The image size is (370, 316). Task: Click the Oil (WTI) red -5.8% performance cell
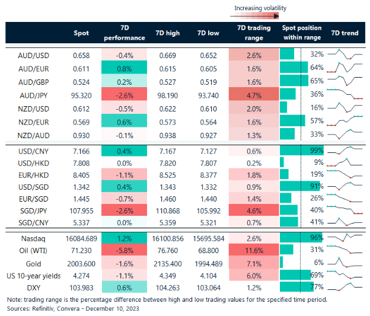click(124, 251)
